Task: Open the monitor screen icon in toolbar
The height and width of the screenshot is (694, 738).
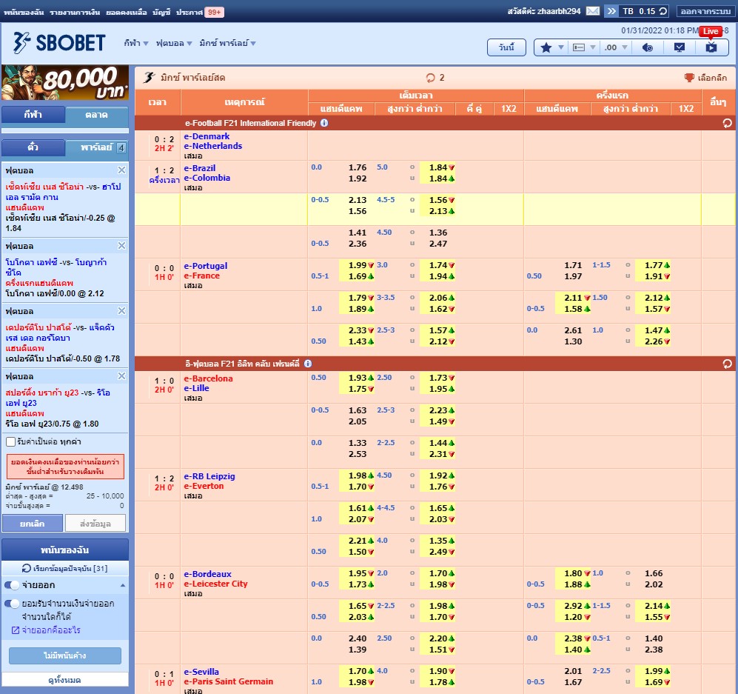Action: [x=680, y=47]
